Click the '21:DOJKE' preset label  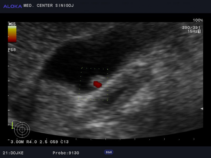13,153
